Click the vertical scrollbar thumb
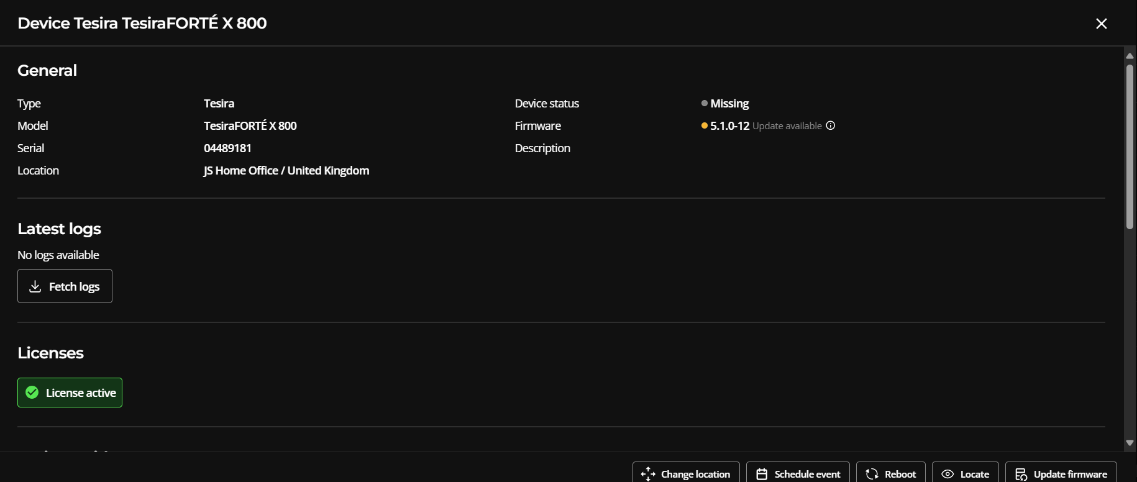This screenshot has height=482, width=1137. (x=1130, y=147)
